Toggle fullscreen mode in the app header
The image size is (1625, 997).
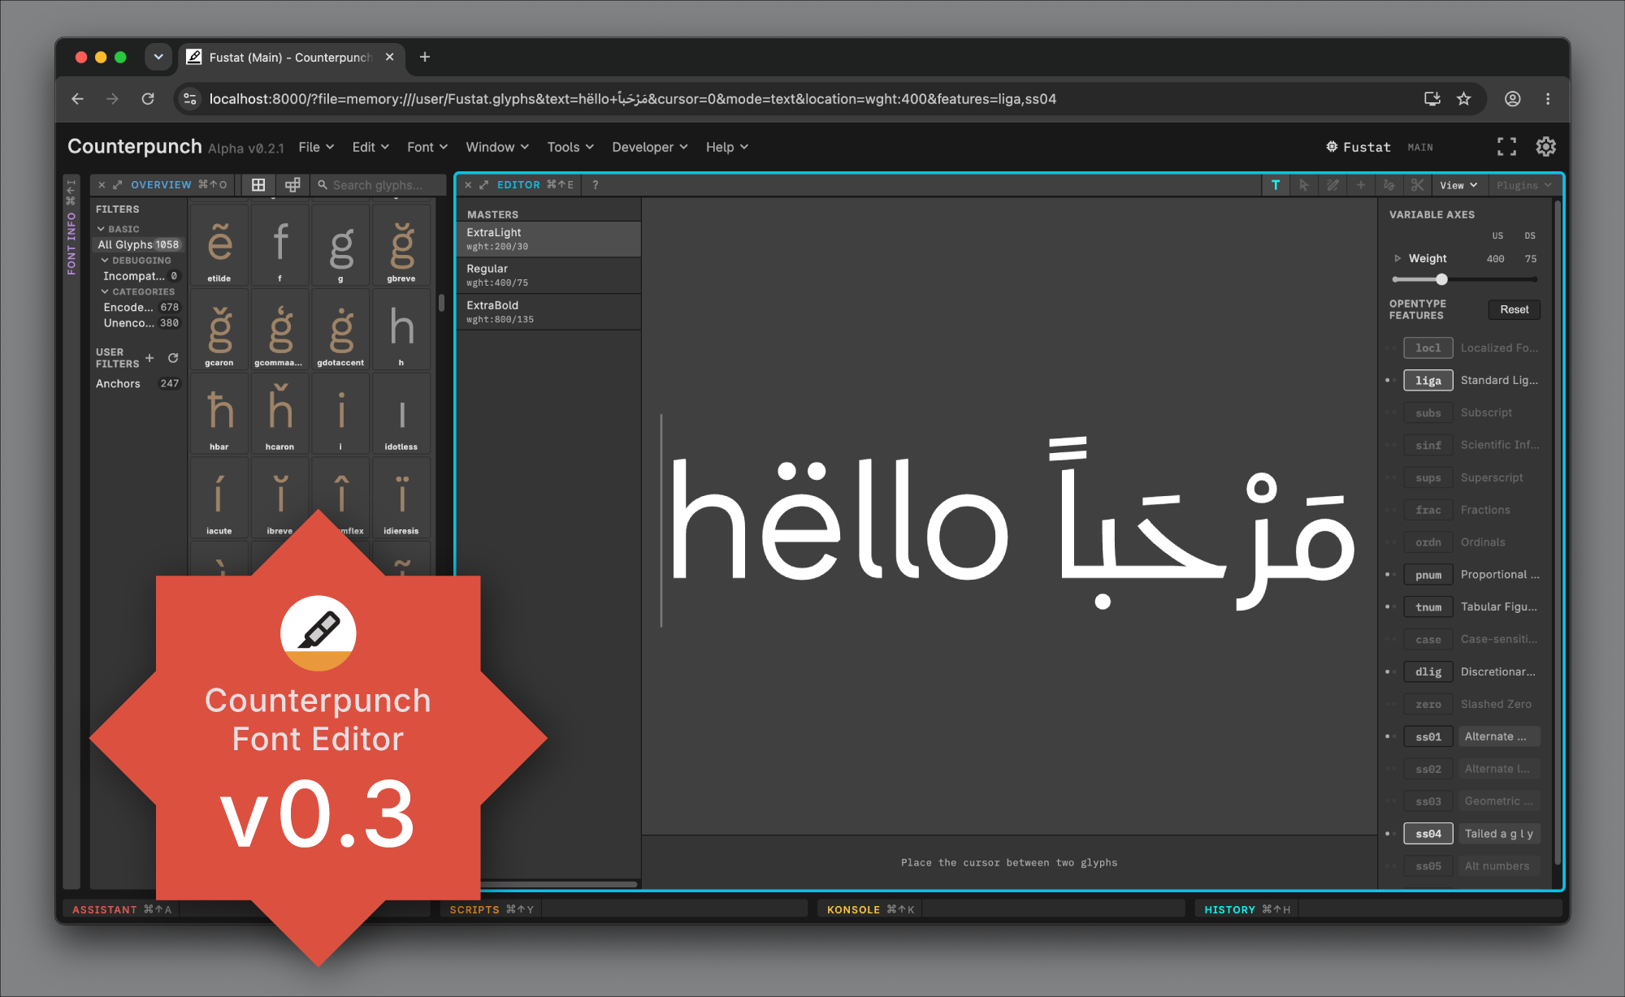[x=1506, y=147]
